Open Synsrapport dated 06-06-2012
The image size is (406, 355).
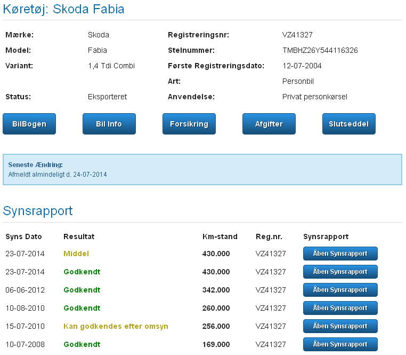click(x=340, y=290)
